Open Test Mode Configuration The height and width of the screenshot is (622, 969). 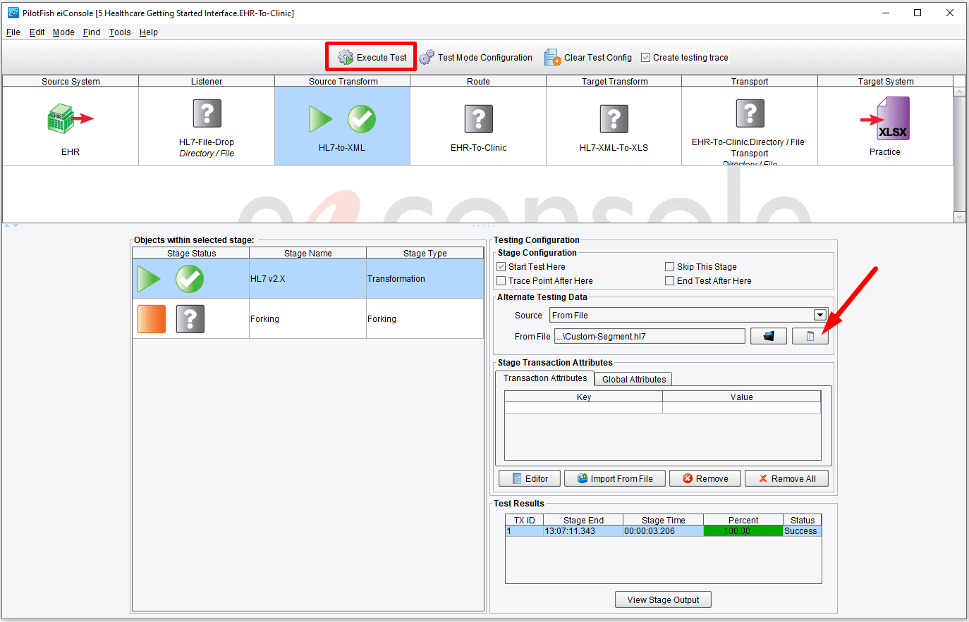[x=476, y=58]
